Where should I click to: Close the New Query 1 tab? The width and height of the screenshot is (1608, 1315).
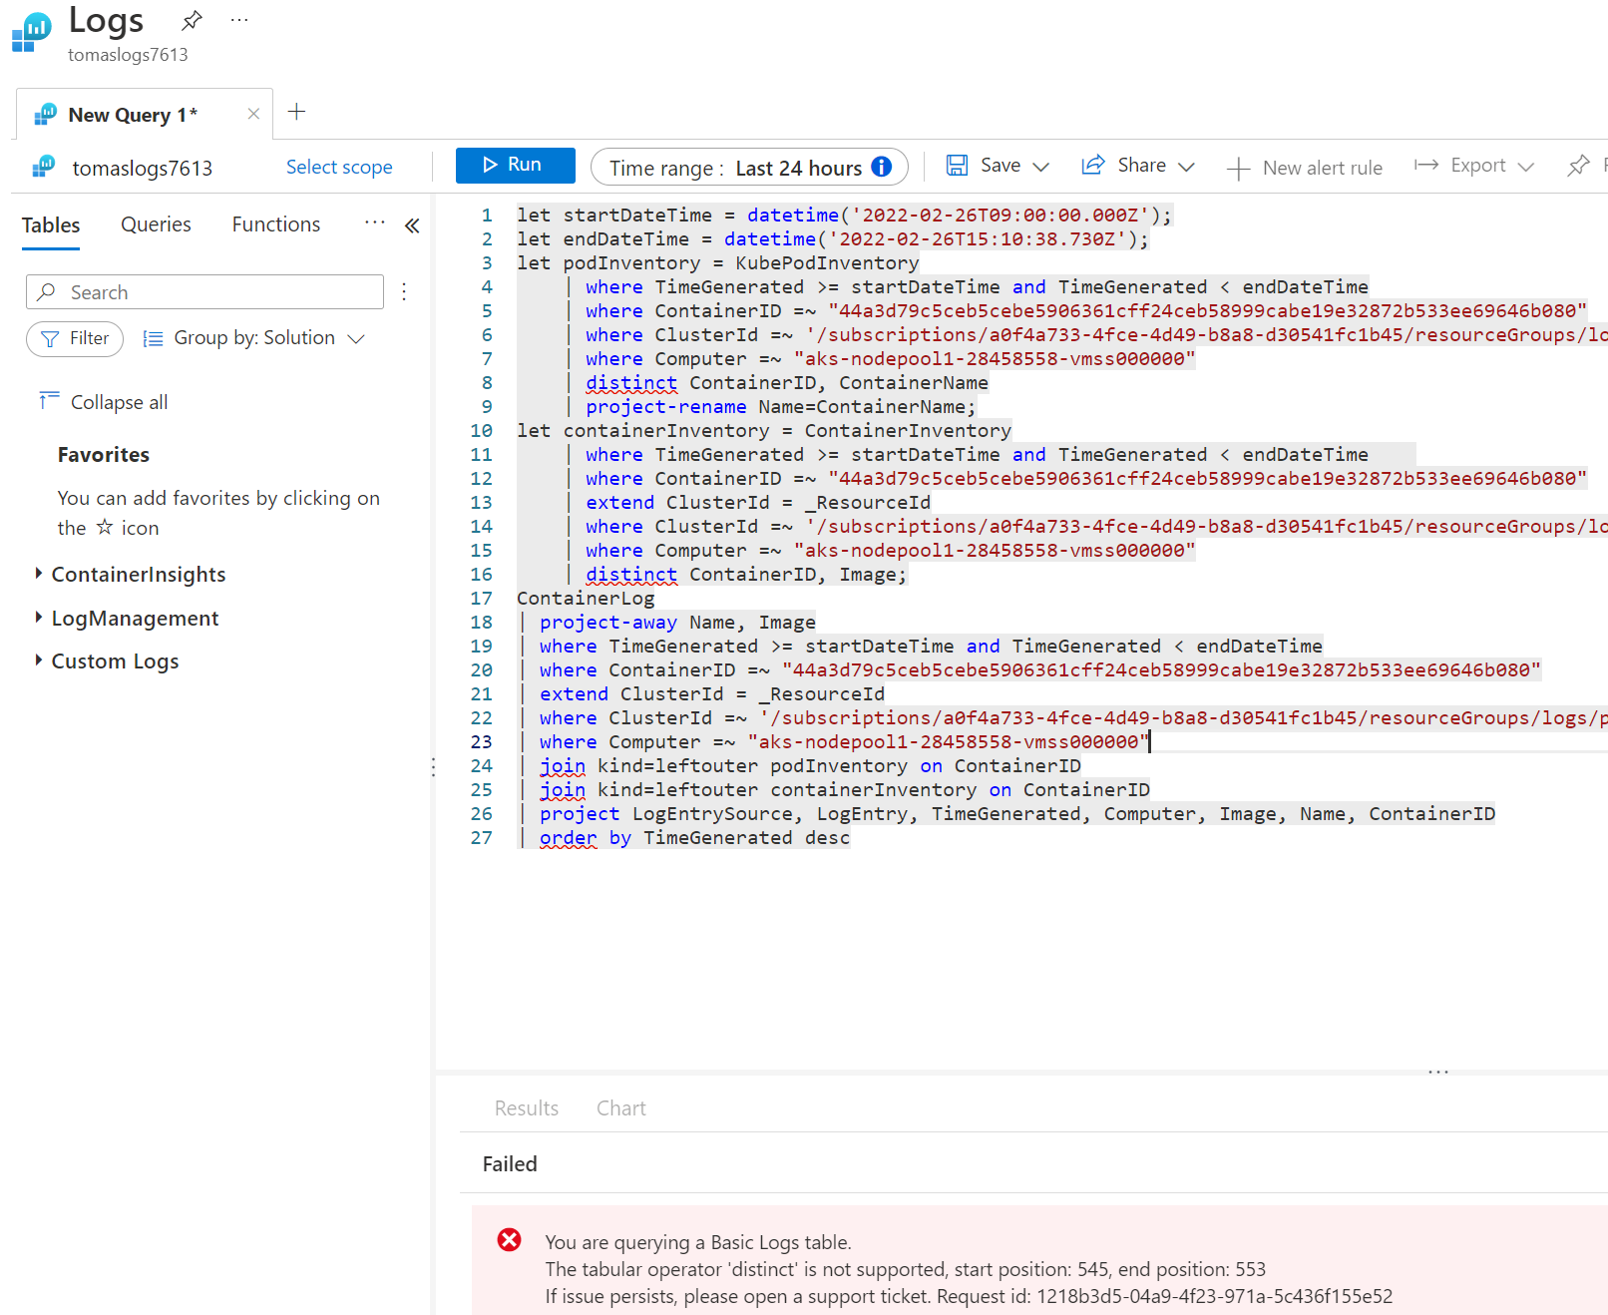[253, 114]
